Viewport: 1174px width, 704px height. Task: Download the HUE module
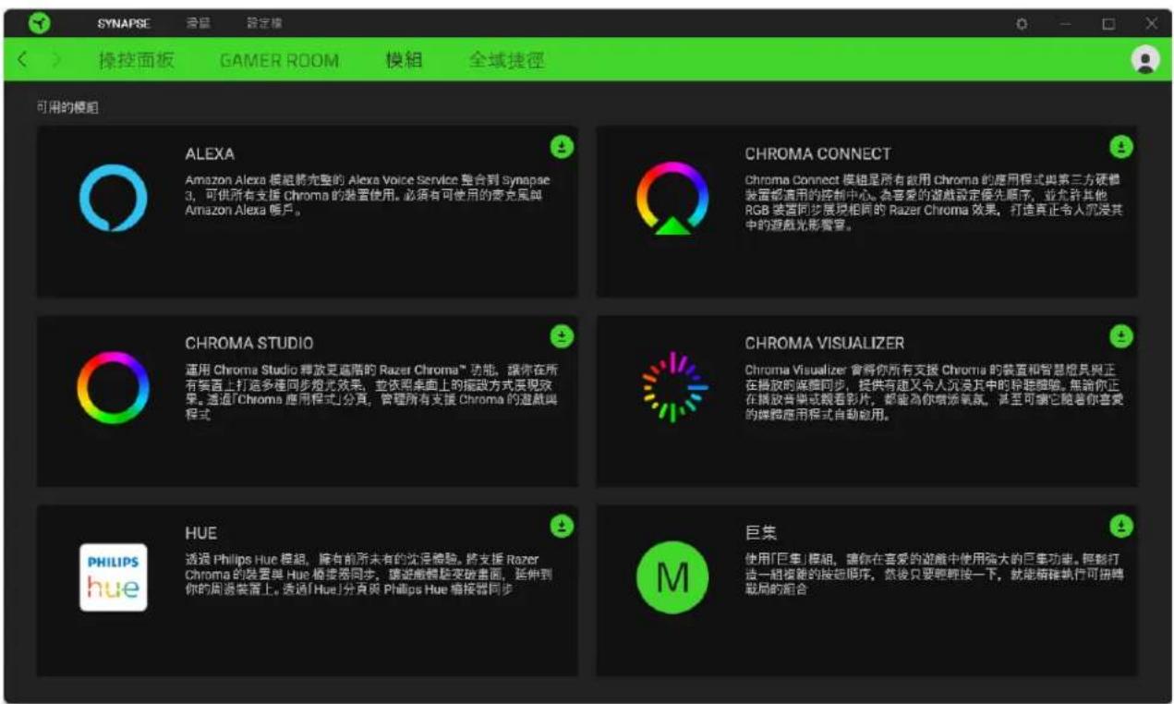(x=562, y=526)
